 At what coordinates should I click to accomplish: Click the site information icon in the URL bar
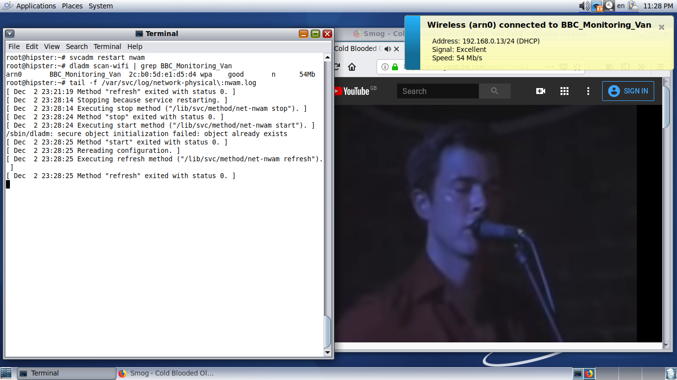385,67
